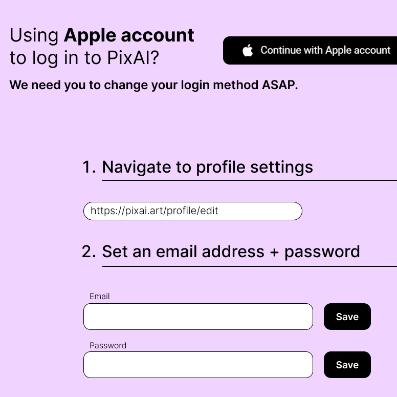Click the step number '2.'
397x397 pixels.
click(89, 252)
